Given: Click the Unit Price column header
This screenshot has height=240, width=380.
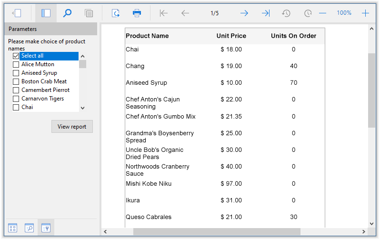Looking at the screenshot, I should tap(231, 36).
